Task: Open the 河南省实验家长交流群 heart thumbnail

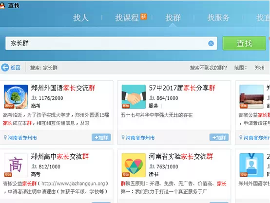Action: pyautogui.click(x=134, y=165)
